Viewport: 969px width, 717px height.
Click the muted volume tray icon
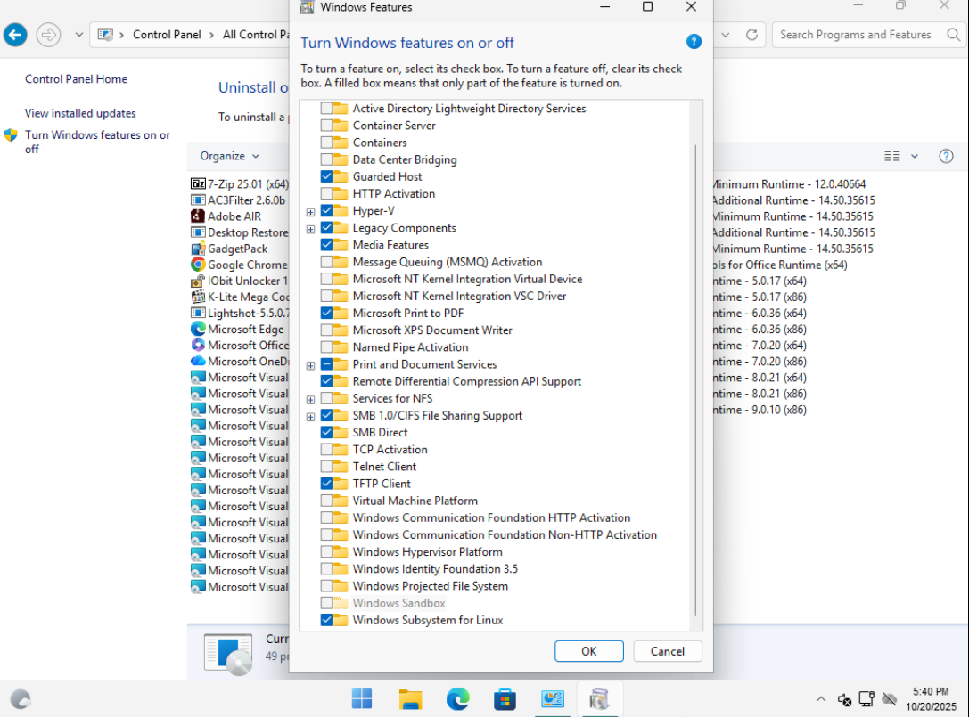844,699
